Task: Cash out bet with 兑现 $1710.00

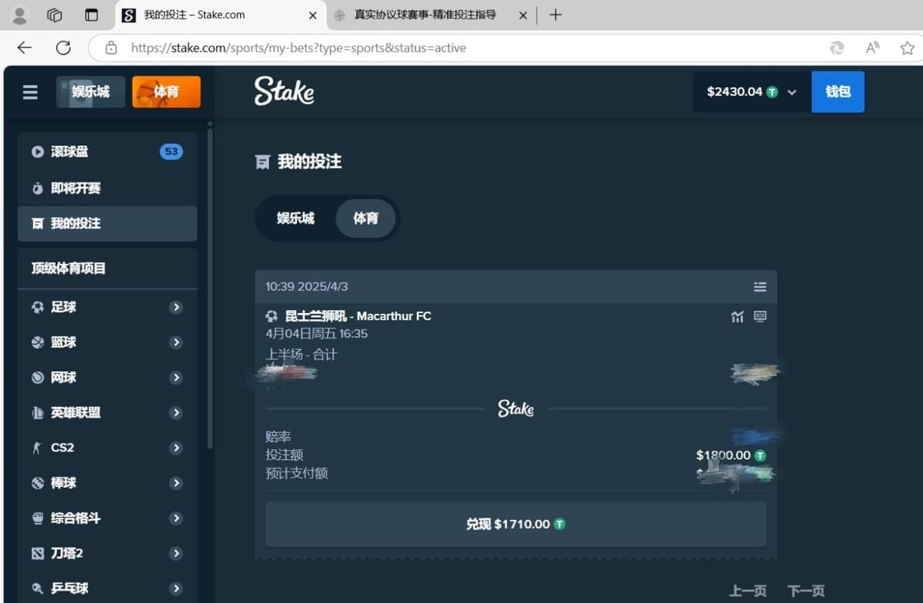Action: point(515,524)
